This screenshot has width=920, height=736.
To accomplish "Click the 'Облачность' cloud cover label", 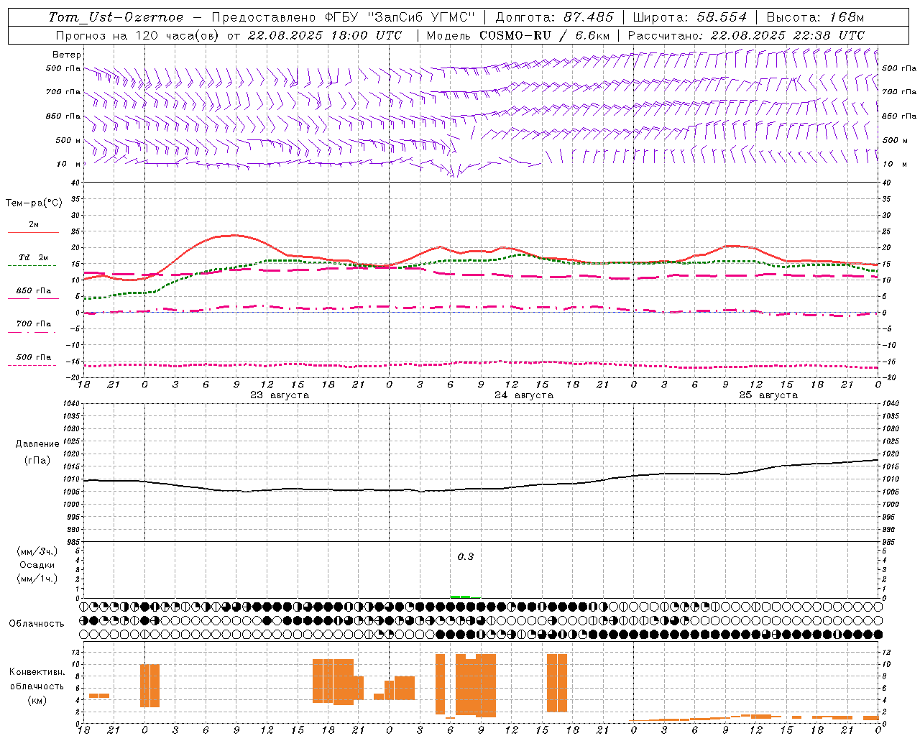I will 37,624.
